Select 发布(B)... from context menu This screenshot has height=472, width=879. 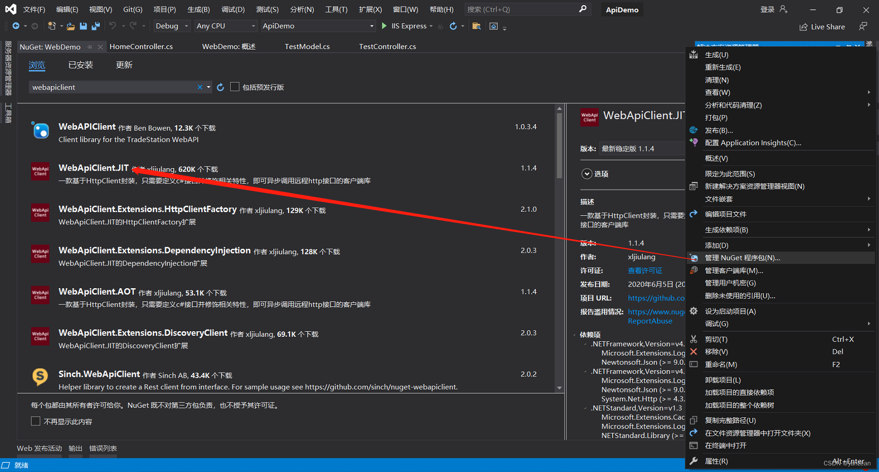coord(781,130)
